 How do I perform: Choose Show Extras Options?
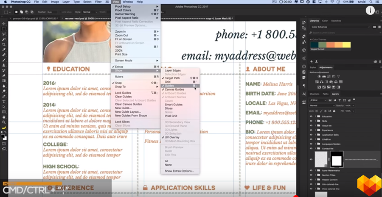click(179, 171)
